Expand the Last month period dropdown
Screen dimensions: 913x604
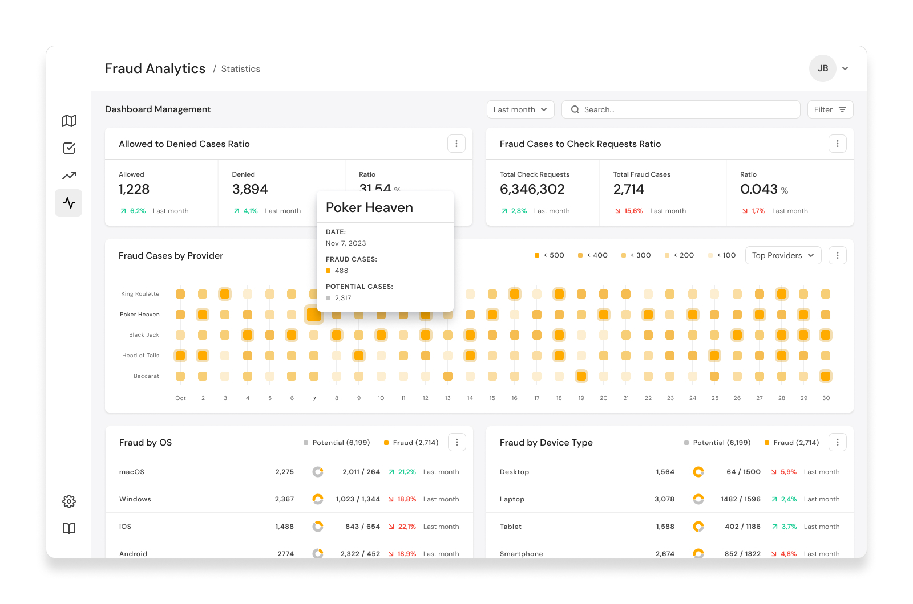(520, 109)
